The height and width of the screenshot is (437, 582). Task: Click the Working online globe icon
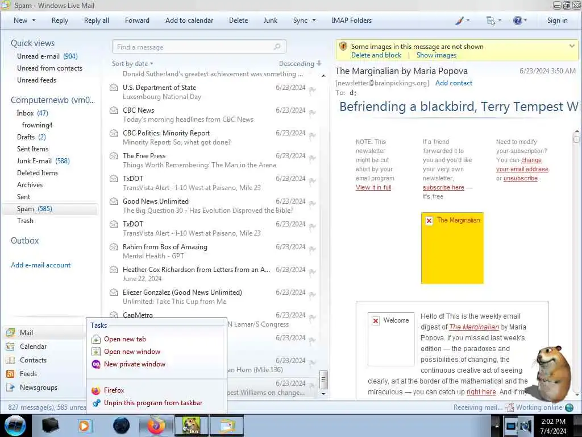pos(569,407)
